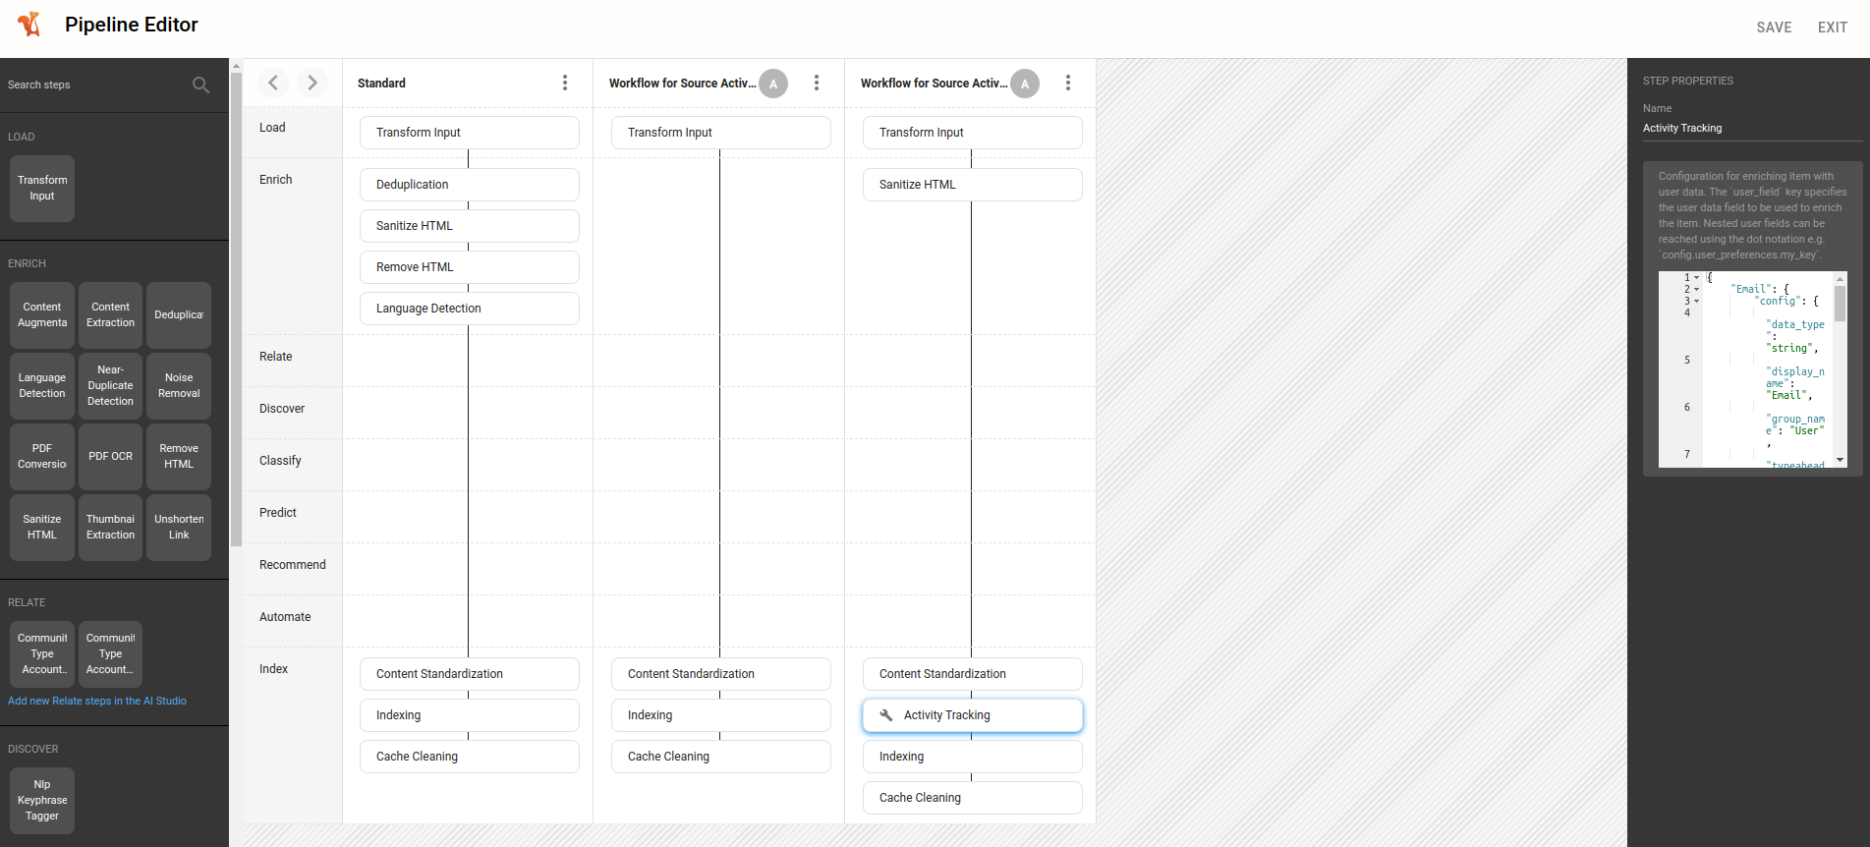Select Content Extraction step tile
The width and height of the screenshot is (1870, 847).
click(x=110, y=315)
